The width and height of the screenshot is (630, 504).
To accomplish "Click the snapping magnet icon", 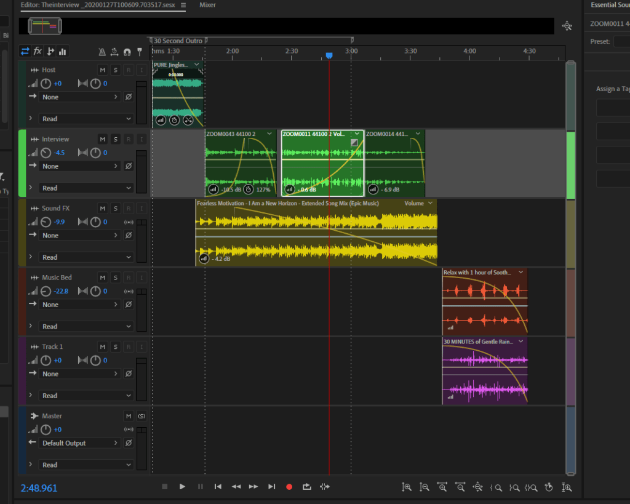I will [x=127, y=52].
